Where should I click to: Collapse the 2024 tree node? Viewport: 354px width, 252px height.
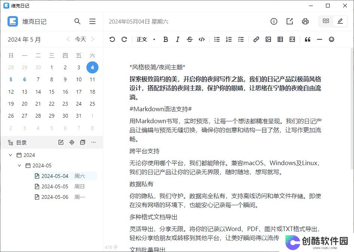click(10, 155)
